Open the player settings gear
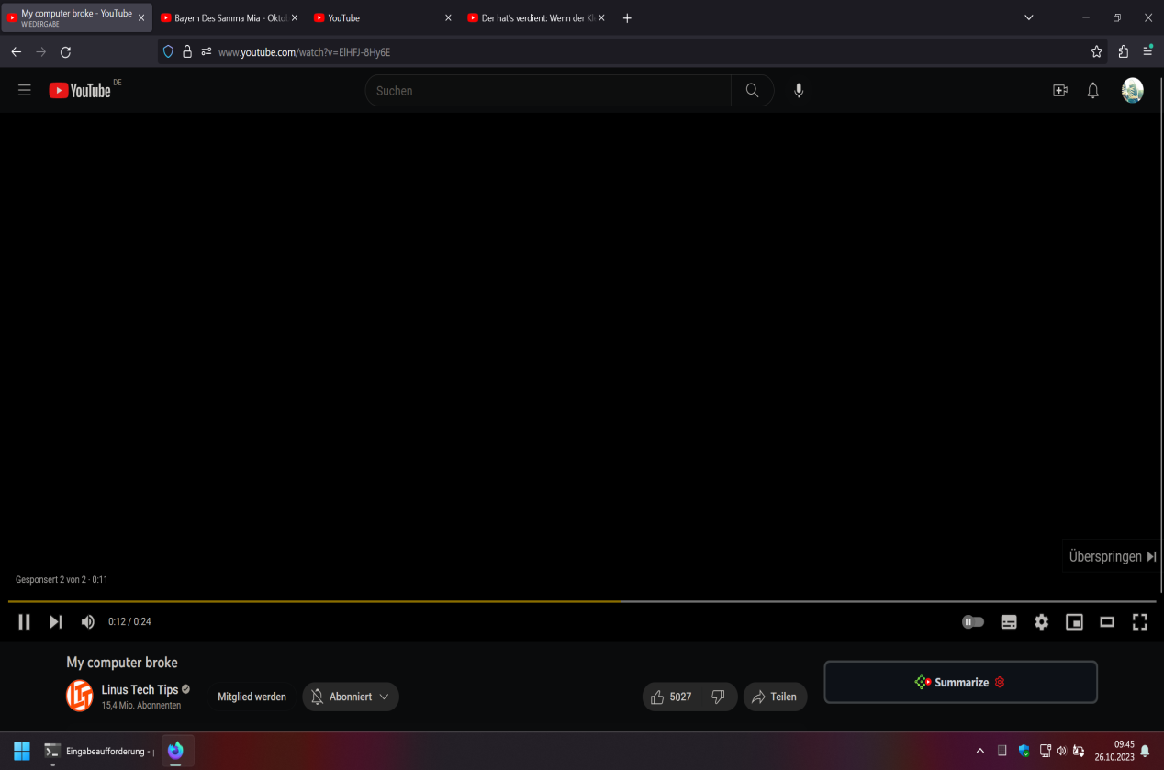 pyautogui.click(x=1041, y=621)
